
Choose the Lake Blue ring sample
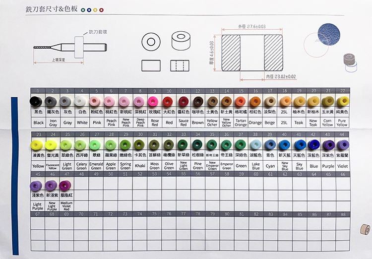(255, 144)
